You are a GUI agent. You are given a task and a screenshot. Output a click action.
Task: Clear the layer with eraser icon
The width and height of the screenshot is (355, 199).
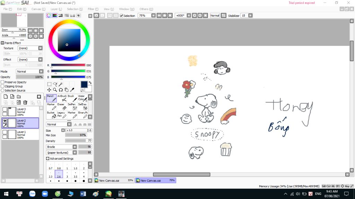click(x=19, y=102)
